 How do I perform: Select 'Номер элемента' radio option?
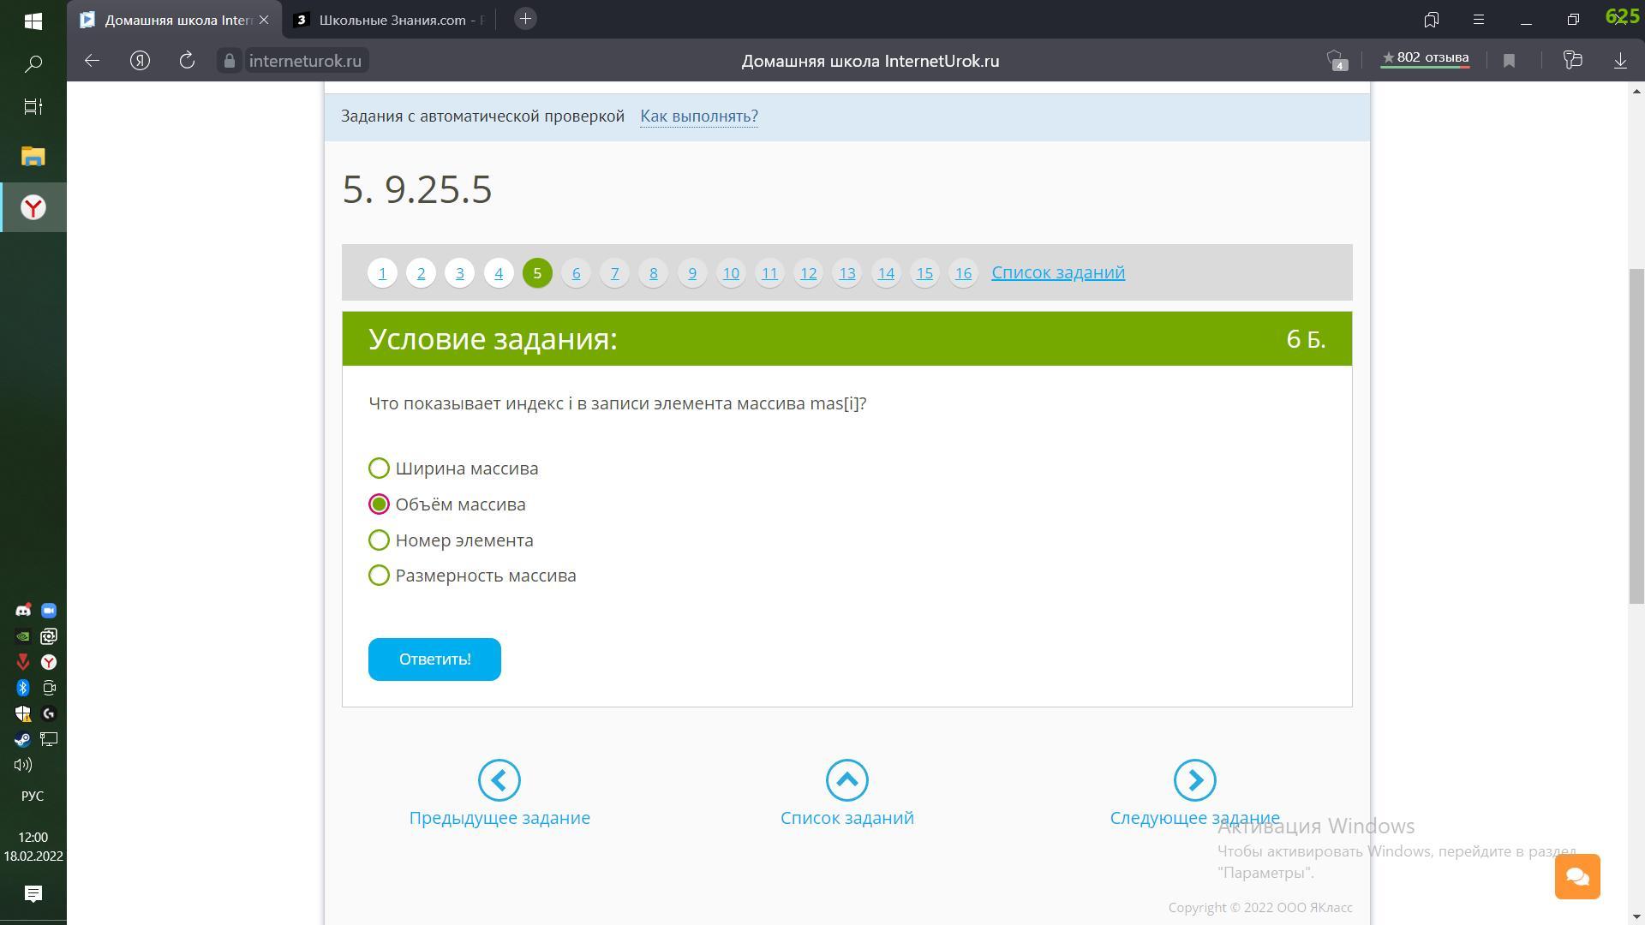point(379,540)
